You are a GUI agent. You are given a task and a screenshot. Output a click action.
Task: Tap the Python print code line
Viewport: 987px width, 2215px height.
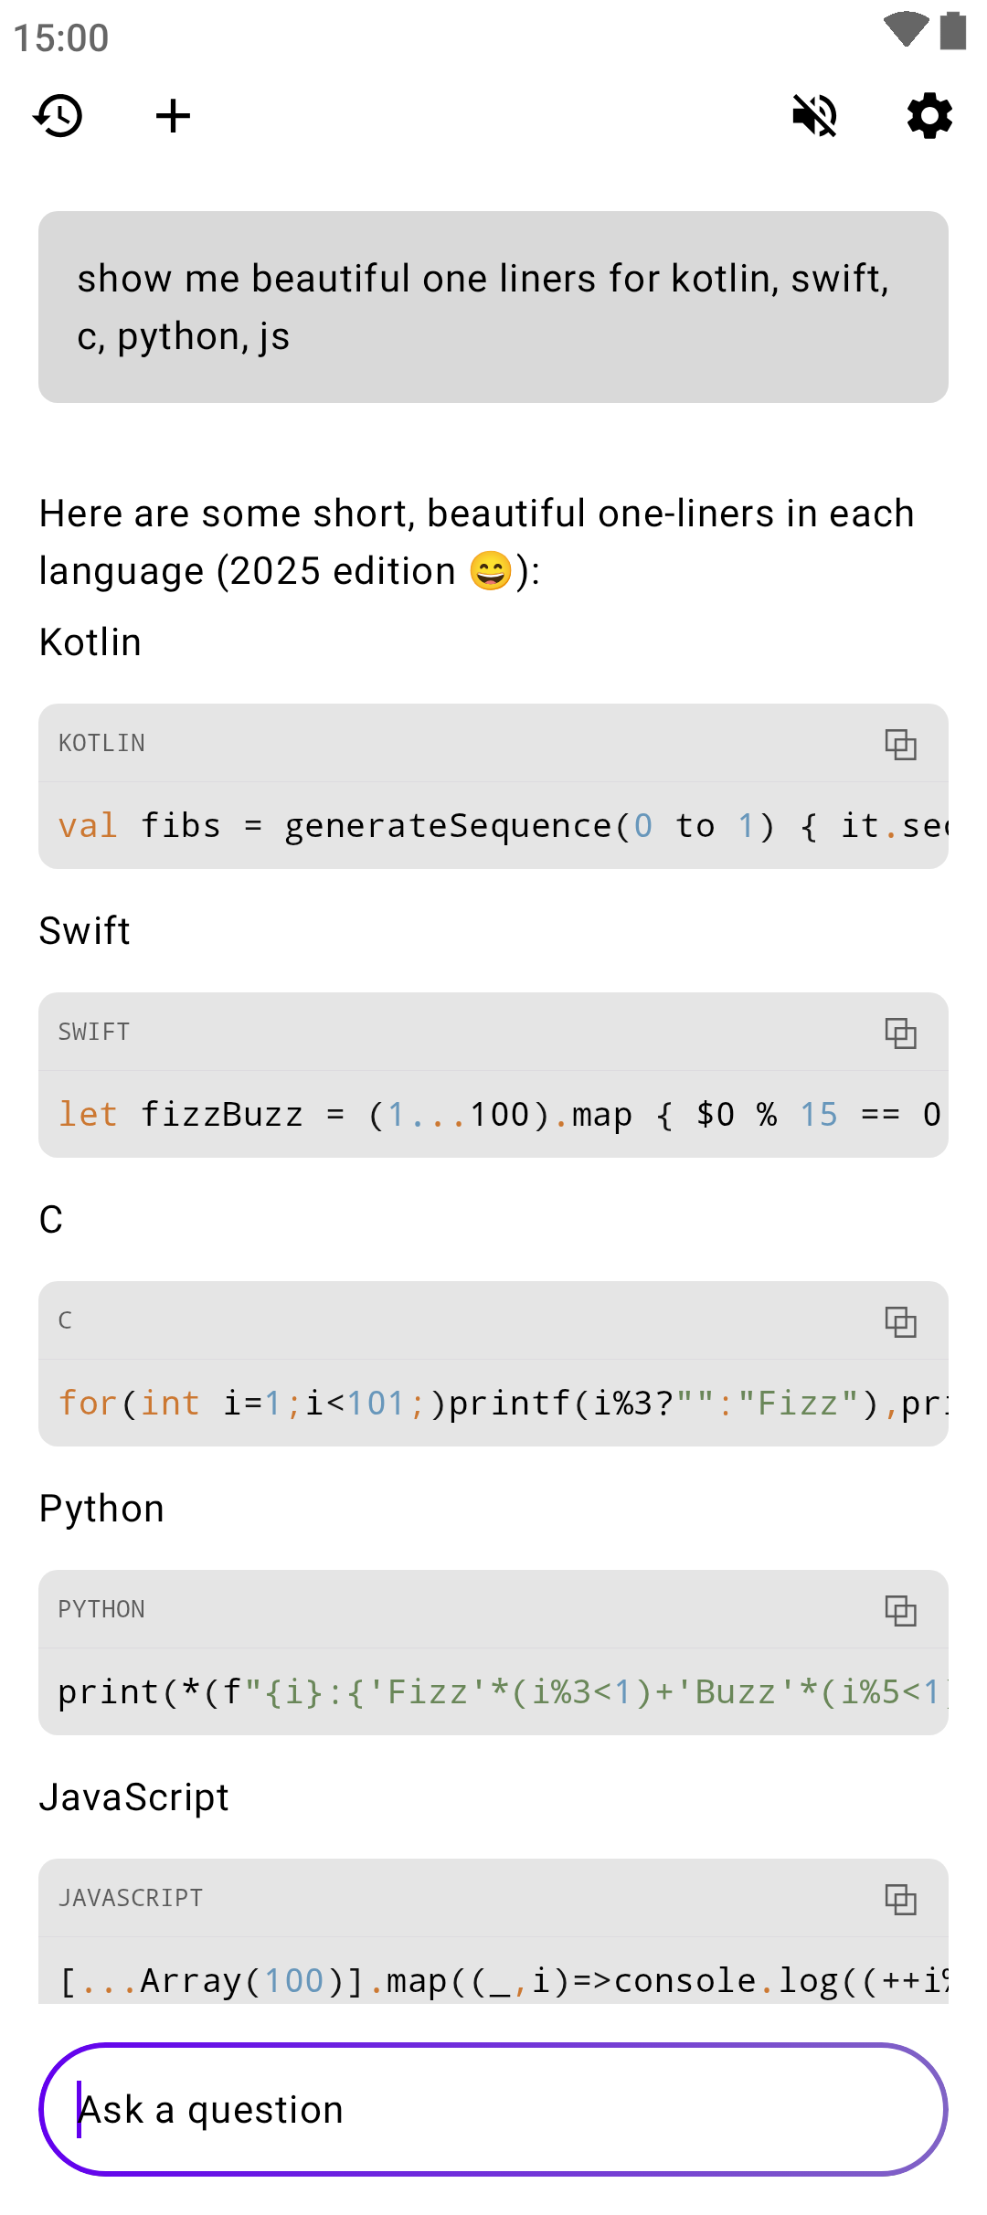[x=493, y=1692]
